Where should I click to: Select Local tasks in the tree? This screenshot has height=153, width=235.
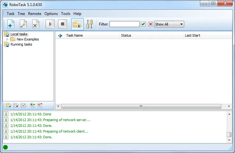19,34
